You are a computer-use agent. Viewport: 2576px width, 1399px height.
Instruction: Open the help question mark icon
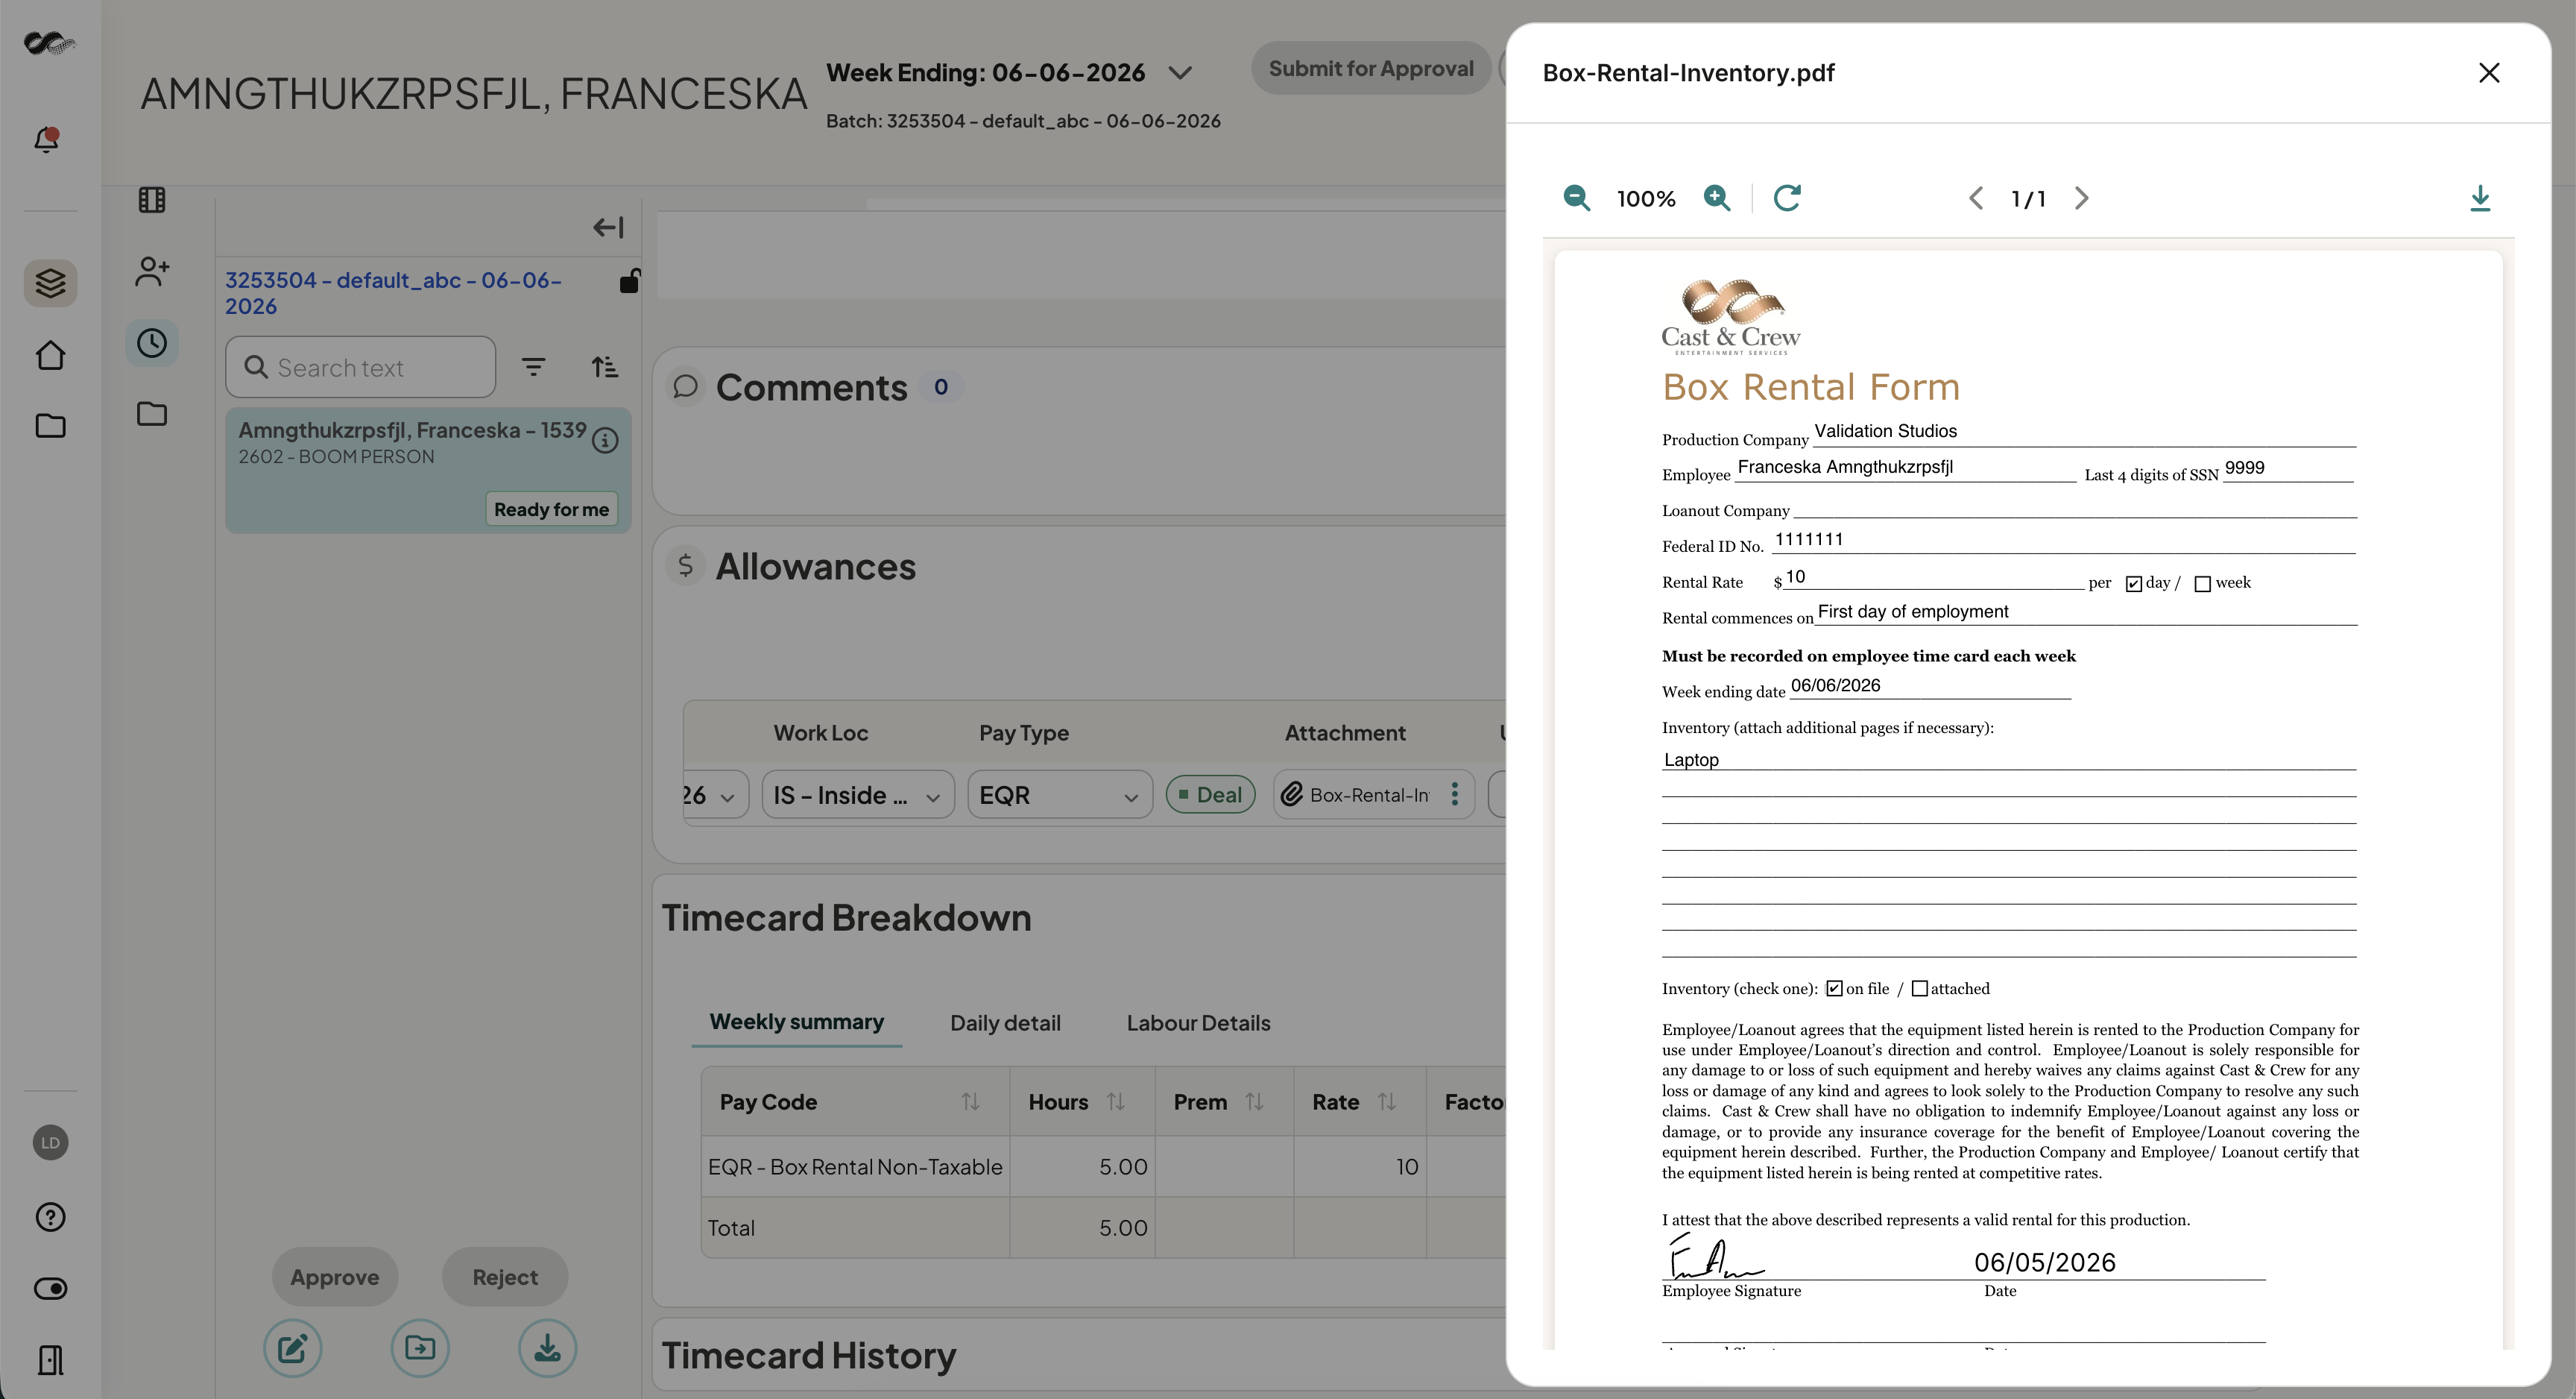click(50, 1217)
